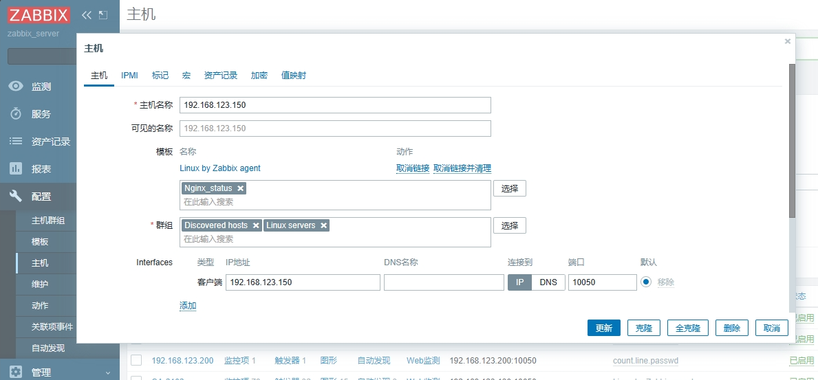Click the host name input field
Image resolution: width=818 pixels, height=380 pixels.
[335, 105]
